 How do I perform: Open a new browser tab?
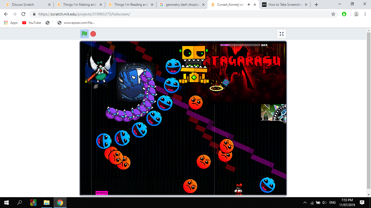tap(316, 5)
